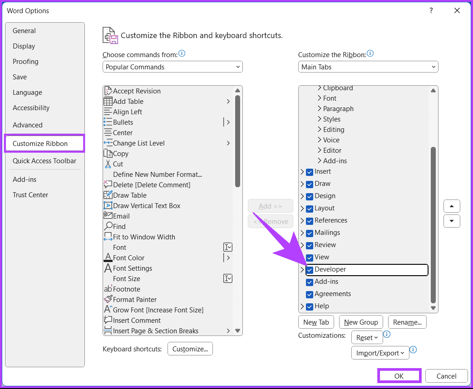Select the Customize Ribbon category

tap(44, 143)
